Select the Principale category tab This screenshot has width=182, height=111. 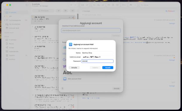coord(43,11)
